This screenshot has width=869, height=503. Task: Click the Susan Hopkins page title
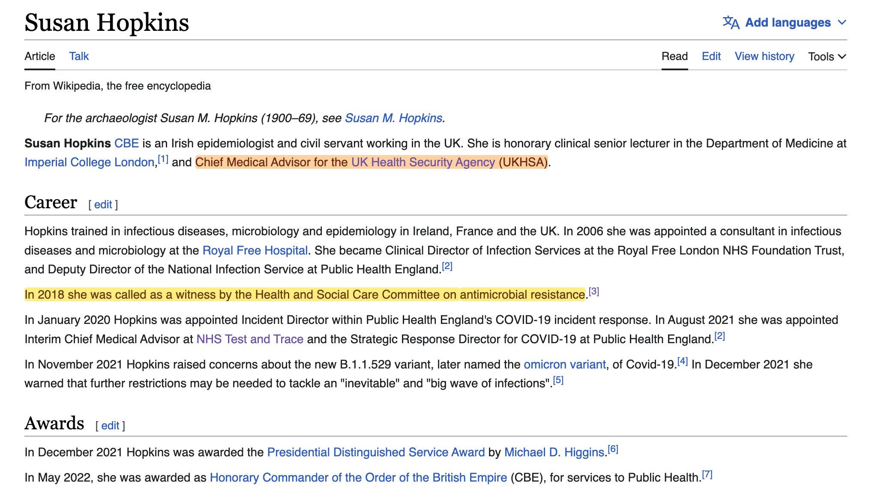point(107,22)
